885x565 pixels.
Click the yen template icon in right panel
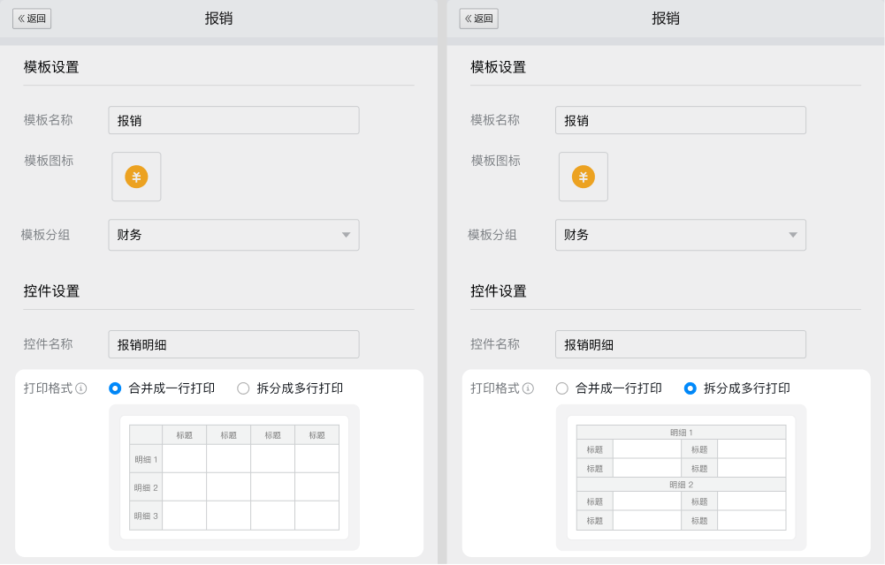[583, 177]
